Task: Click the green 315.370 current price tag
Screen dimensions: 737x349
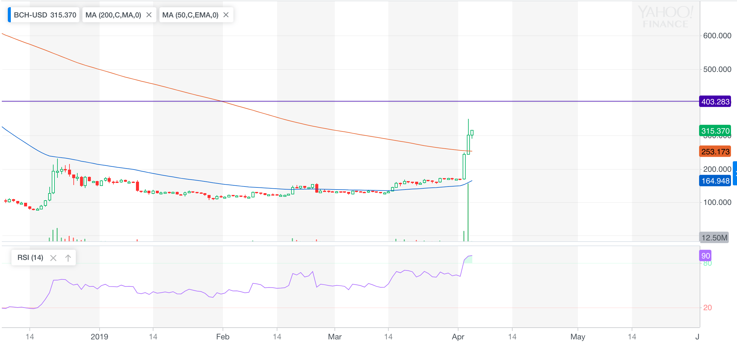Action: point(715,131)
